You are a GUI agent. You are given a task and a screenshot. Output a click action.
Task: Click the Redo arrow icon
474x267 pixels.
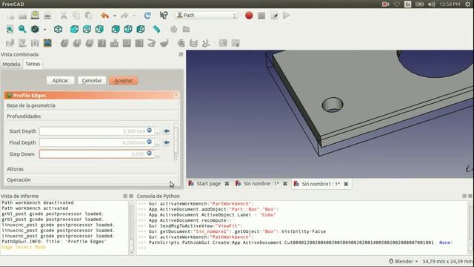pos(124,16)
